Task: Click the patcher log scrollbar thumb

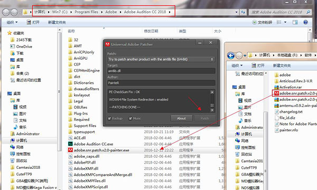Action: pos(212,106)
